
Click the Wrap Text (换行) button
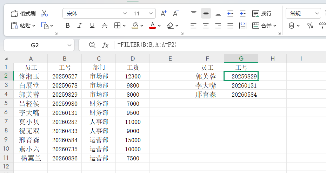click(x=262, y=14)
